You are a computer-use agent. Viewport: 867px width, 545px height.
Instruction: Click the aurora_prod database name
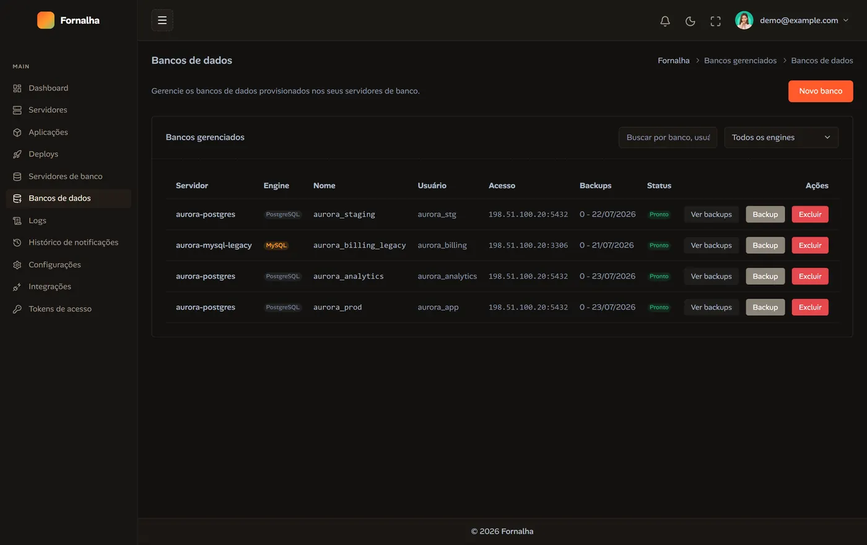pyautogui.click(x=338, y=307)
